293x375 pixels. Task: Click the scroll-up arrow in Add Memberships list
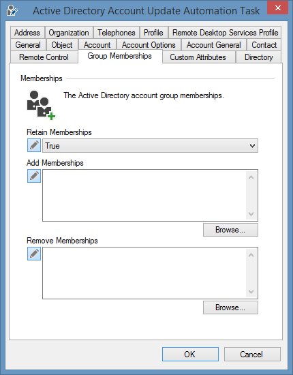[251, 177]
